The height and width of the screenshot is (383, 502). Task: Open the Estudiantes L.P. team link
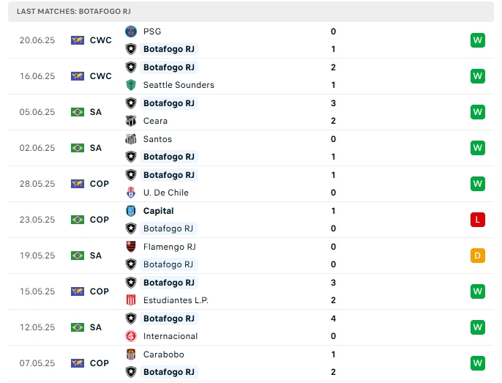[178, 300]
